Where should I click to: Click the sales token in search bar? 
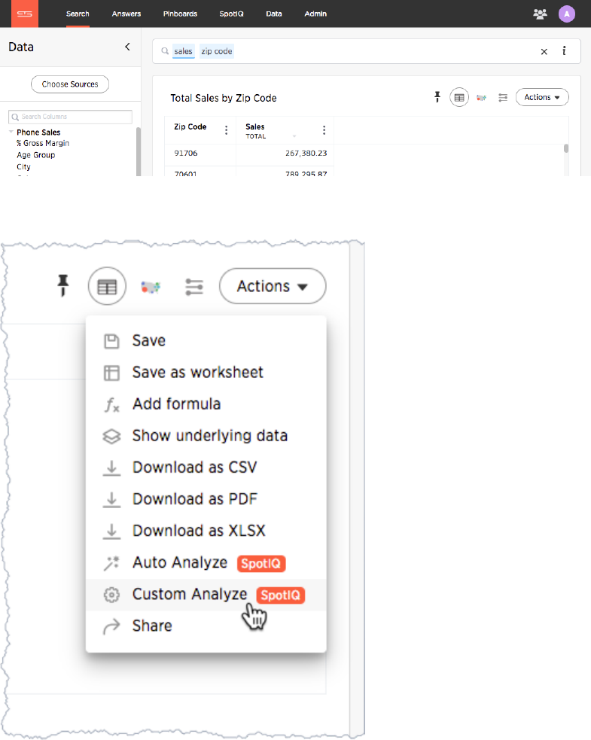[x=183, y=51]
